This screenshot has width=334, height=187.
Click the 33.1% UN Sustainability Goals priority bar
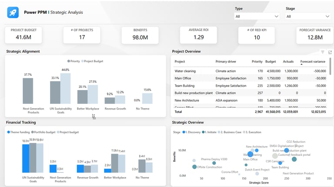point(55,93)
